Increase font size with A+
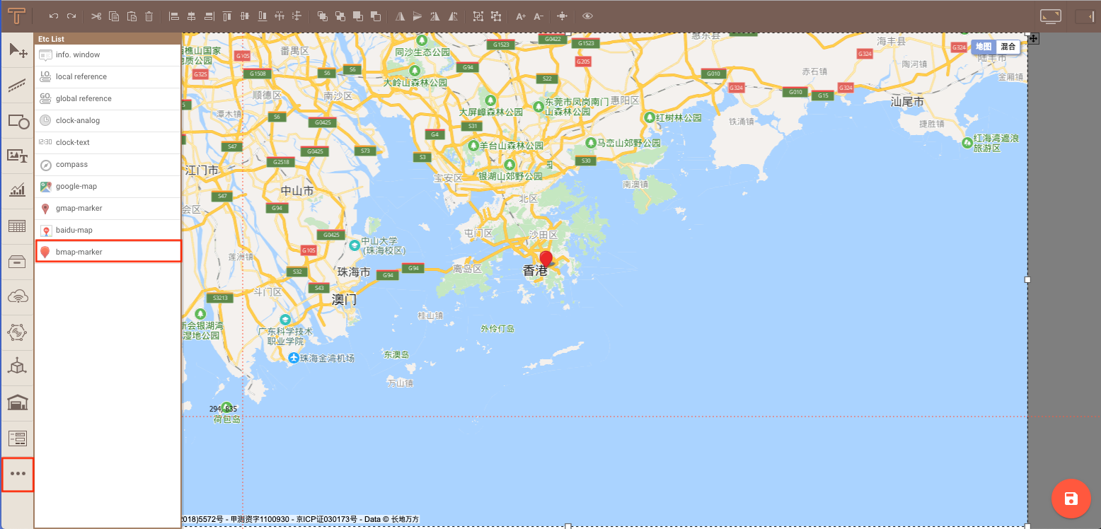 [x=521, y=16]
